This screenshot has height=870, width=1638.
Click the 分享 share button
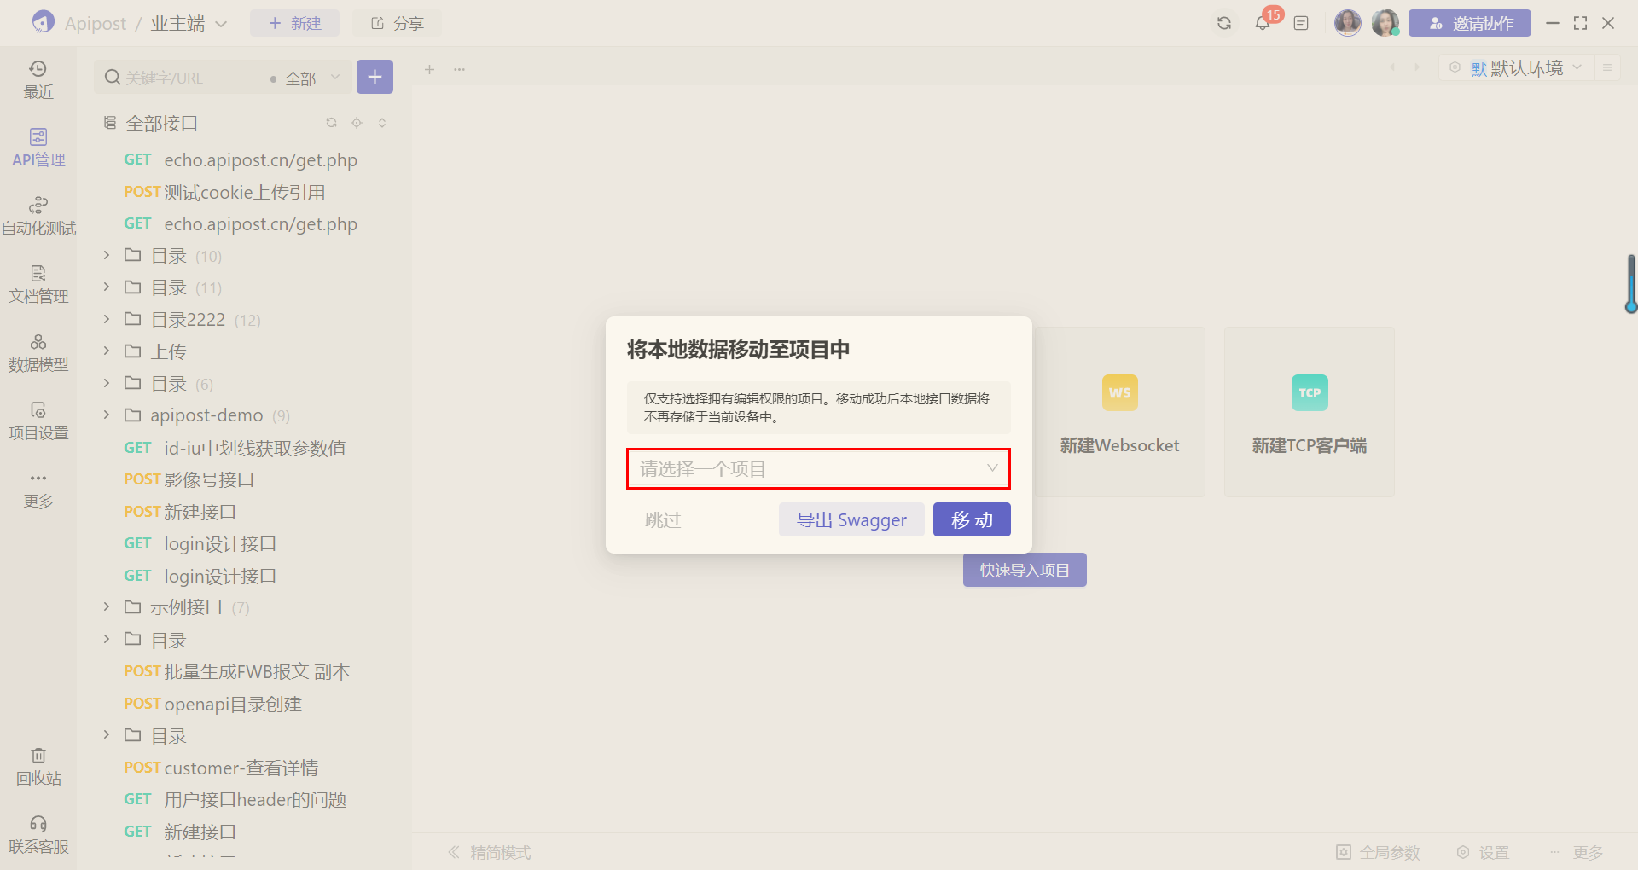397,23
